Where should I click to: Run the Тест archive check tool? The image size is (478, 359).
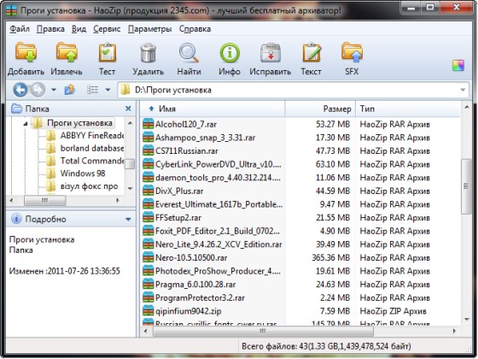108,52
